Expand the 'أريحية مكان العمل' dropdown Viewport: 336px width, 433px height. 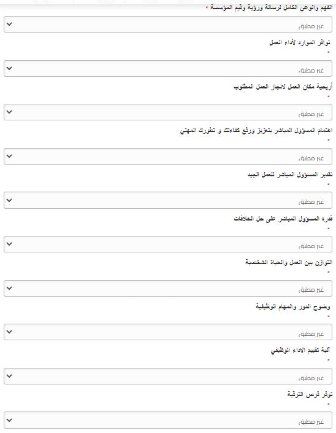pos(168,112)
